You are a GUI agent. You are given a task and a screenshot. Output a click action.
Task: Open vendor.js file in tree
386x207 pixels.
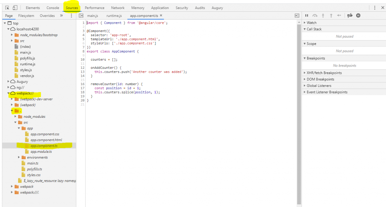[x=27, y=76]
